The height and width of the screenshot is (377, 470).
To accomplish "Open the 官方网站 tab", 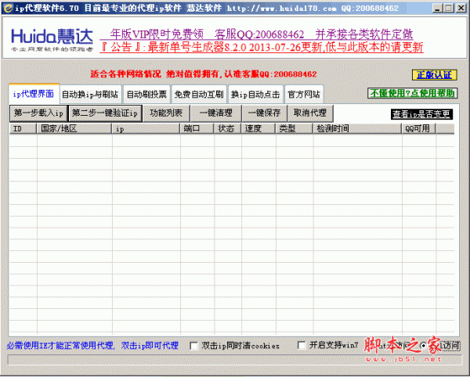I will click(x=304, y=95).
